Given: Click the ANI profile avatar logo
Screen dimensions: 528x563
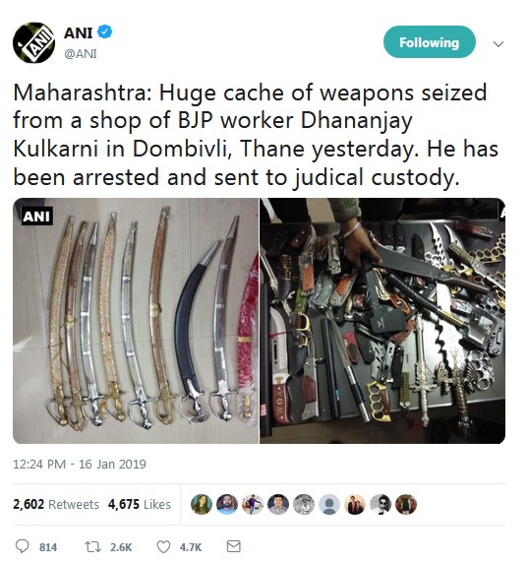Looking at the screenshot, I should point(33,42).
